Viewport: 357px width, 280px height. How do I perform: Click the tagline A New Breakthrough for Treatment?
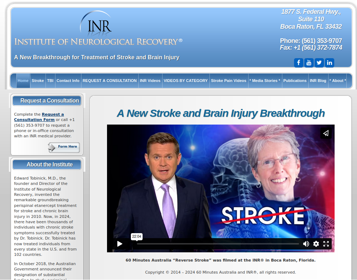click(x=97, y=57)
